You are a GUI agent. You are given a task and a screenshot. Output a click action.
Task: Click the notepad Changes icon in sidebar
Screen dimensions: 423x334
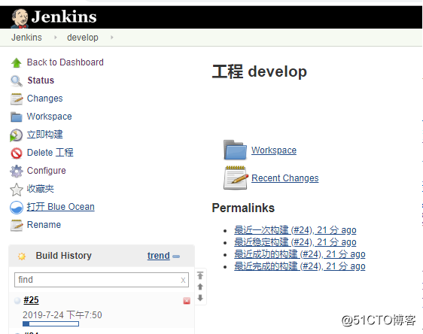pyautogui.click(x=17, y=99)
